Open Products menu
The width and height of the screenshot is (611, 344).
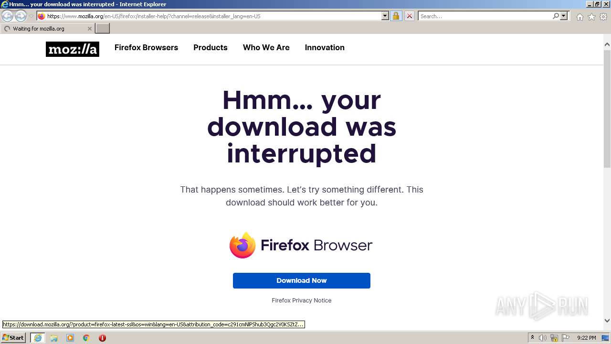pos(211,47)
